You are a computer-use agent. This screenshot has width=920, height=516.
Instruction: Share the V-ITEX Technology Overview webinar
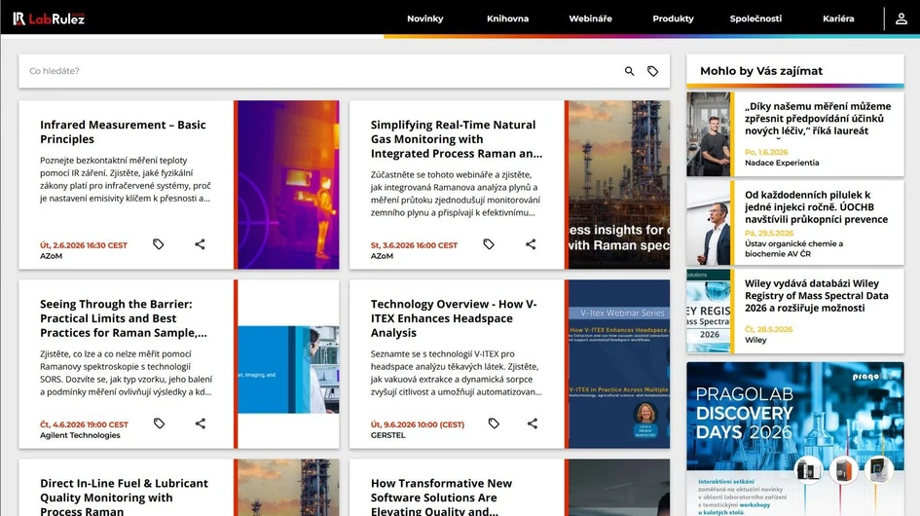533,424
